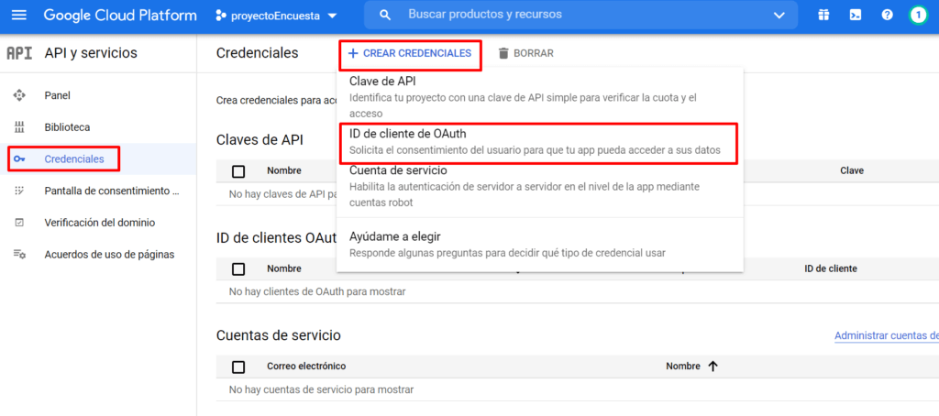The height and width of the screenshot is (416, 939).
Task: Check the Cuentas de servicio checkbox
Action: (238, 367)
